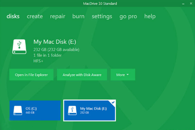Click the My Mac Disk (E:) heading
195x130 pixels.
pyautogui.click(x=55, y=42)
